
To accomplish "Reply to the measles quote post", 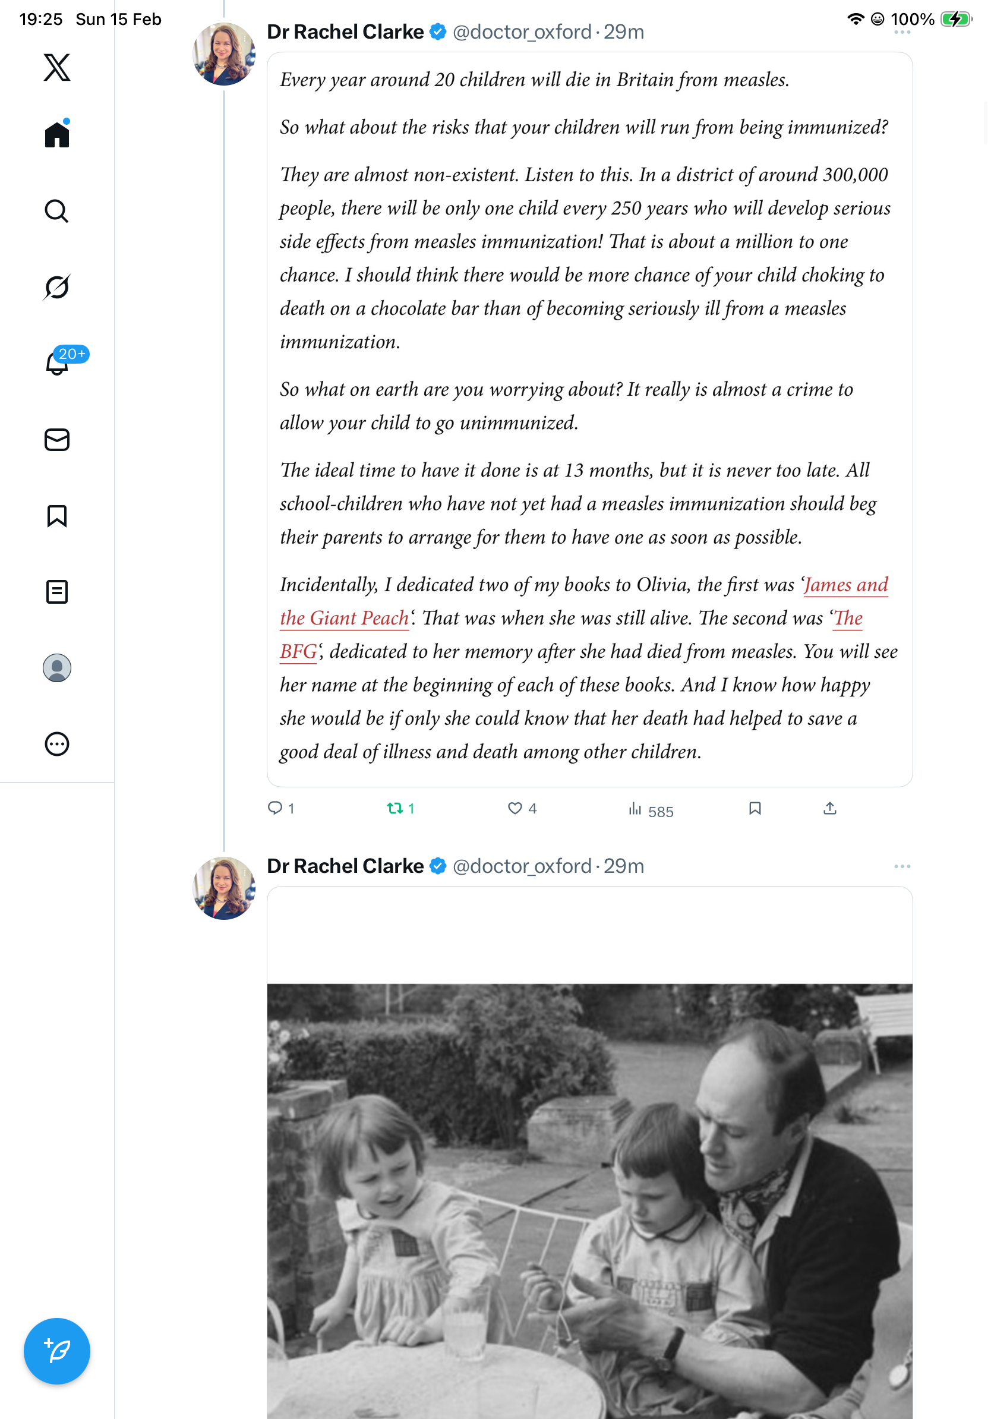I will point(275,808).
